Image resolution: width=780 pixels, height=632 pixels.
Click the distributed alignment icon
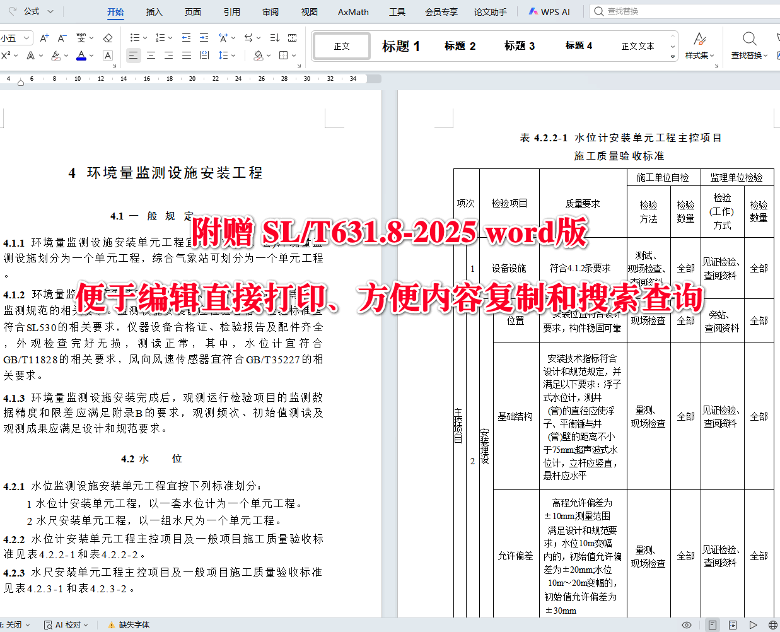[x=204, y=56]
